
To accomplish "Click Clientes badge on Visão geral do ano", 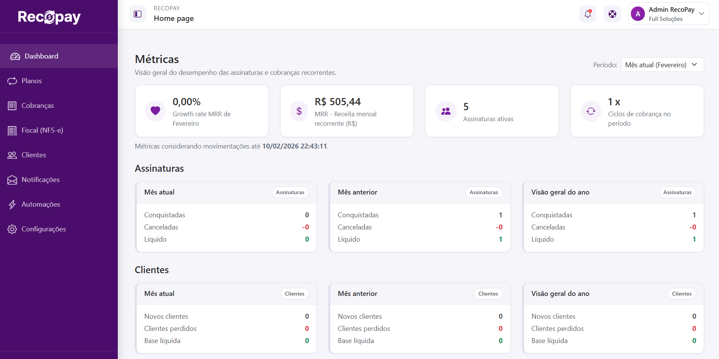I will click(682, 294).
